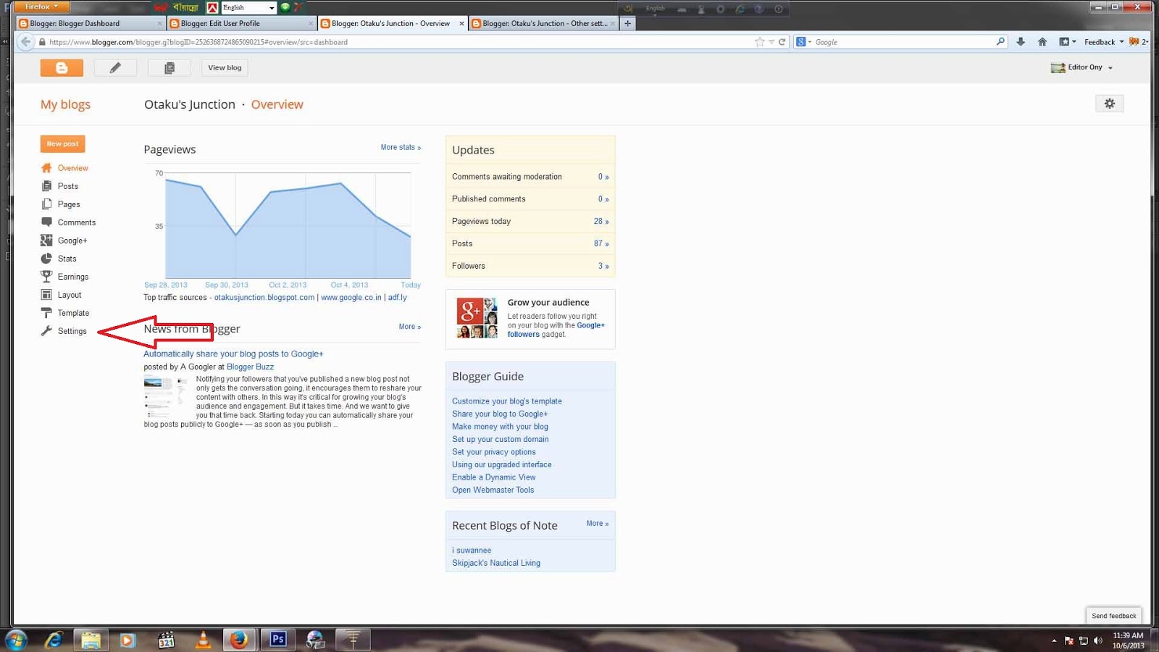Viewport: 1159px width, 652px height.
Task: Click the browser Back arrow button
Action: coord(26,42)
